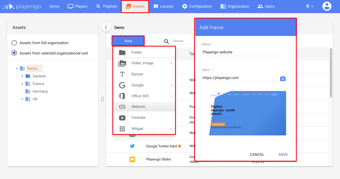Click the panel splitter handle
Image resolution: width=340 pixels, height=179 pixels.
[102, 99]
